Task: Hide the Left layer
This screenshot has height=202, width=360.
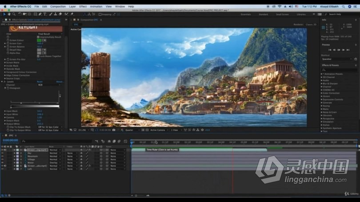Action: (3, 169)
